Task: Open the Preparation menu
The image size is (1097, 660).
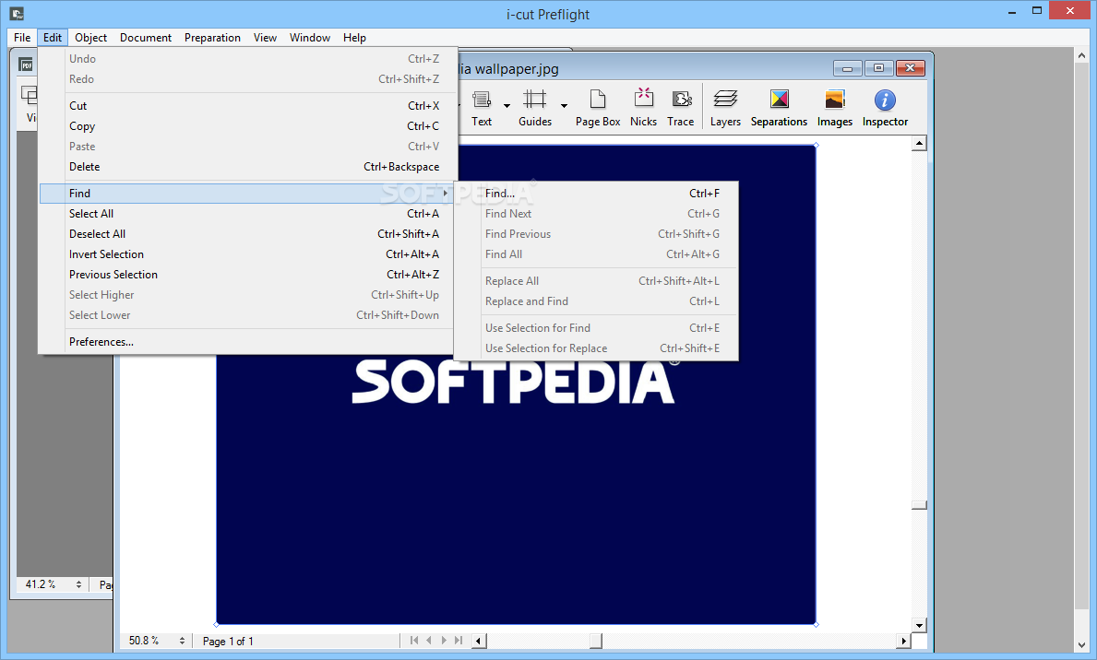Action: [x=212, y=38]
